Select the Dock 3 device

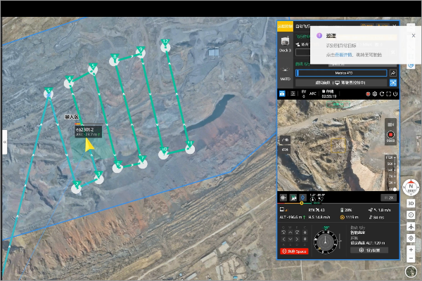pyautogui.click(x=285, y=44)
